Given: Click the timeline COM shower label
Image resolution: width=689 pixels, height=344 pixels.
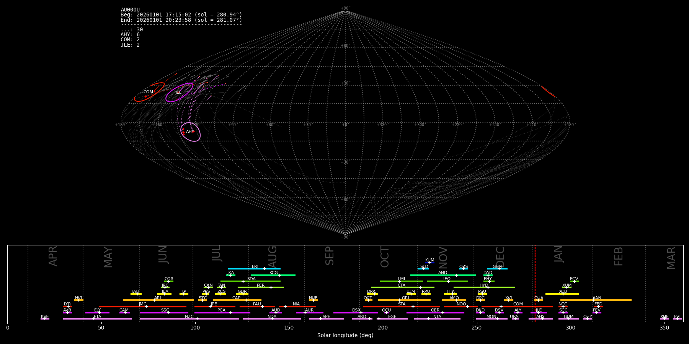Looking at the screenshot, I should [x=518, y=304].
